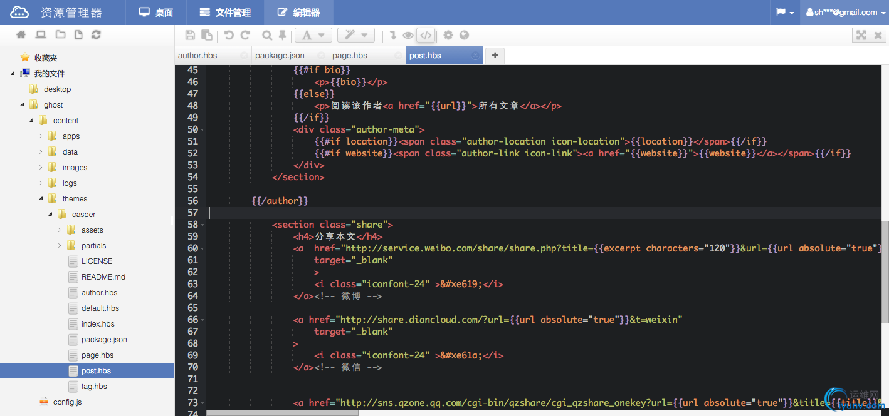The width and height of the screenshot is (889, 416).
Task: Click the undo arrow icon
Action: tap(229, 36)
